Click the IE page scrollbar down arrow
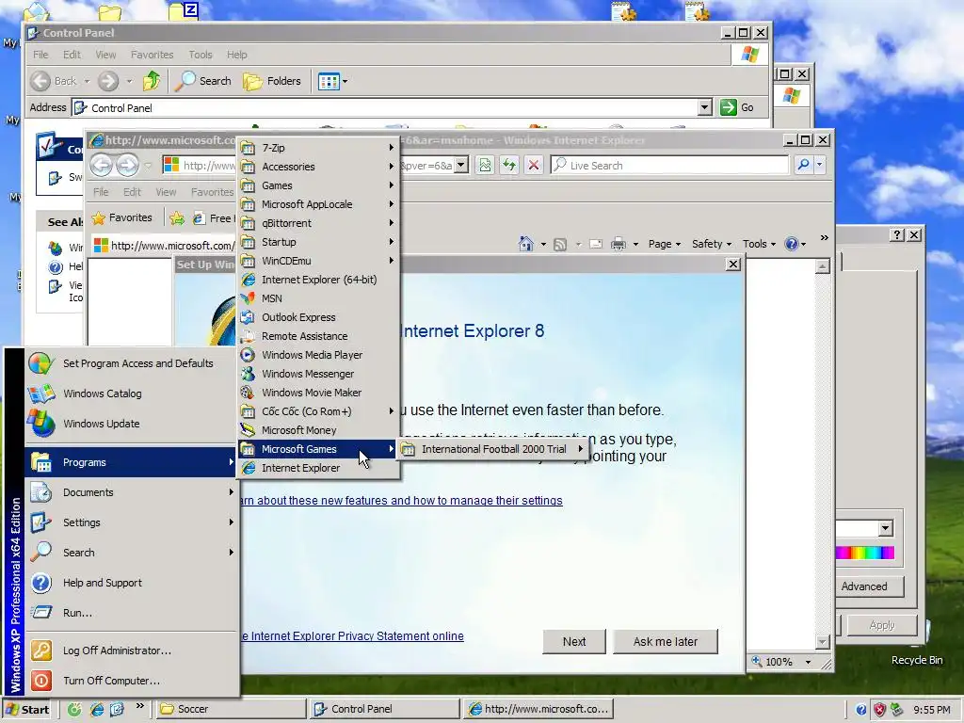 822,642
